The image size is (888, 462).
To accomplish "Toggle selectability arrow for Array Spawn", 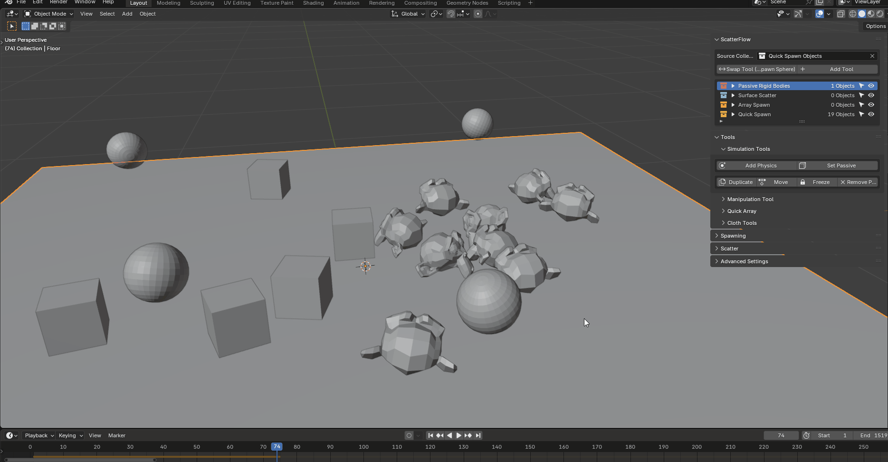I will [861, 105].
